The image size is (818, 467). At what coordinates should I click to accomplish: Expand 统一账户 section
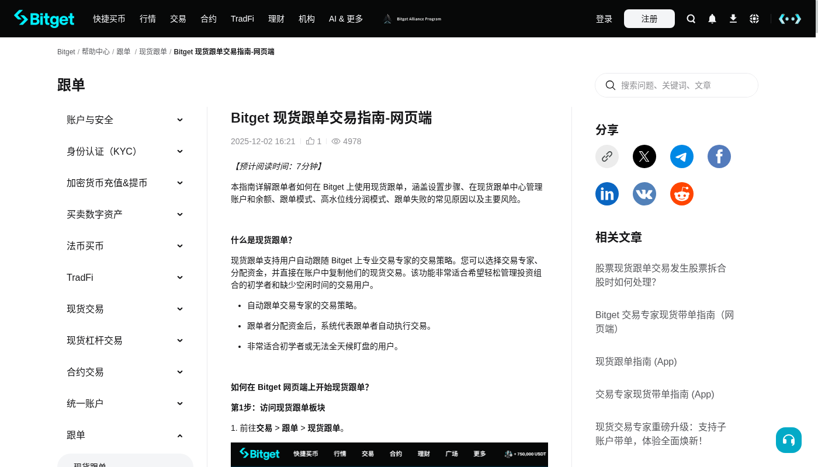pyautogui.click(x=125, y=403)
